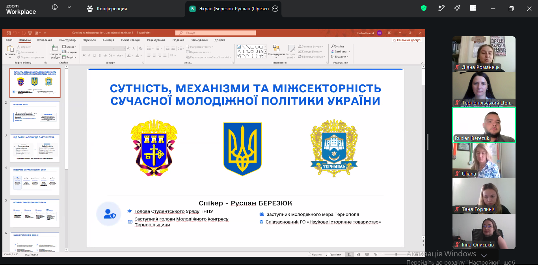Screen dimensions: 538x265
Task: Open the font size combo box
Action: pyautogui.click(x=121, y=48)
